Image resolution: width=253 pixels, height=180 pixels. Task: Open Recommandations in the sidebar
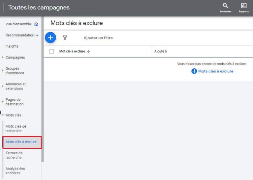20,35
